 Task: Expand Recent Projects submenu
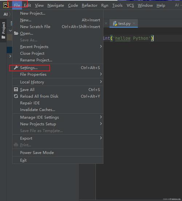[x=58, y=47]
